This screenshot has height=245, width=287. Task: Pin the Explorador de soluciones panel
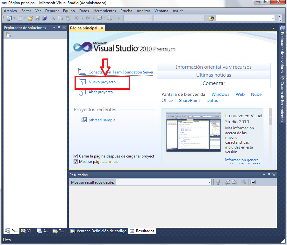[x=59, y=28]
